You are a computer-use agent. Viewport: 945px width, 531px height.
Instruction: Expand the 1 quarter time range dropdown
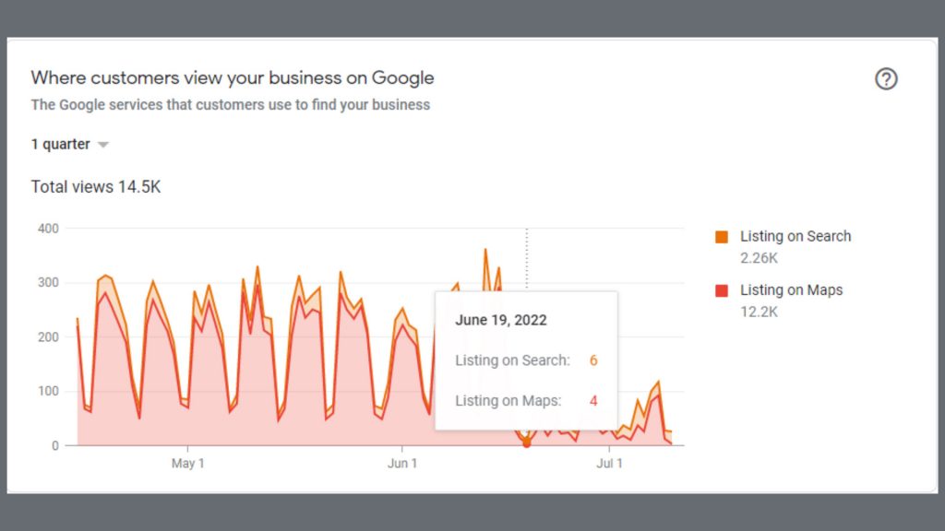[x=70, y=145]
